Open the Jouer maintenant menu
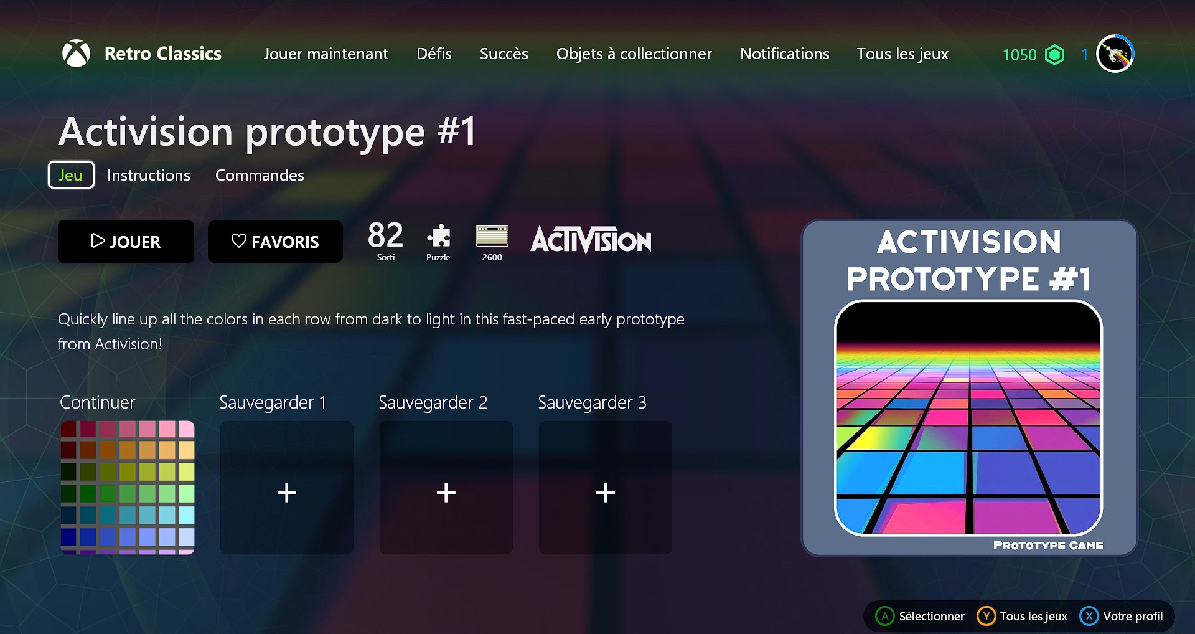Screen dimensions: 1195x634 pos(326,54)
